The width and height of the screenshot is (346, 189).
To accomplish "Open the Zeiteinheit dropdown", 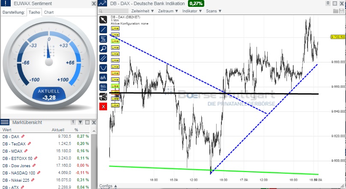I will [143, 11].
